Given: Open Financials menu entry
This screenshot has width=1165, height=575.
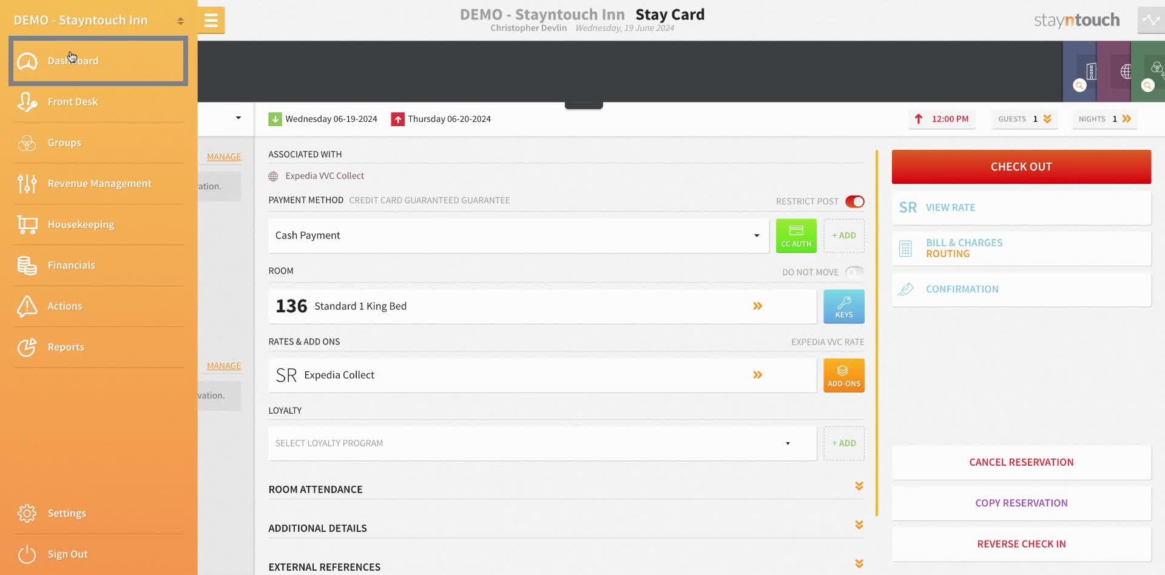Looking at the screenshot, I should tap(98, 265).
